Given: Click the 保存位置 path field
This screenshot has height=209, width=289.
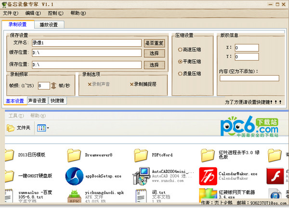Looking at the screenshot, I should point(87,65).
